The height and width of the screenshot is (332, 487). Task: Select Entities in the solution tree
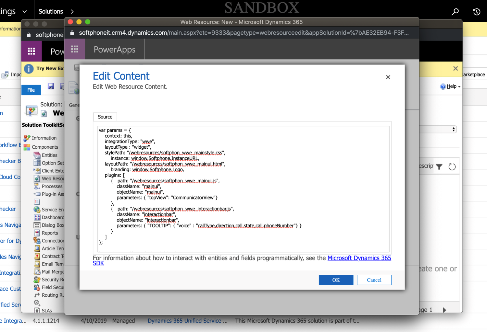click(49, 155)
